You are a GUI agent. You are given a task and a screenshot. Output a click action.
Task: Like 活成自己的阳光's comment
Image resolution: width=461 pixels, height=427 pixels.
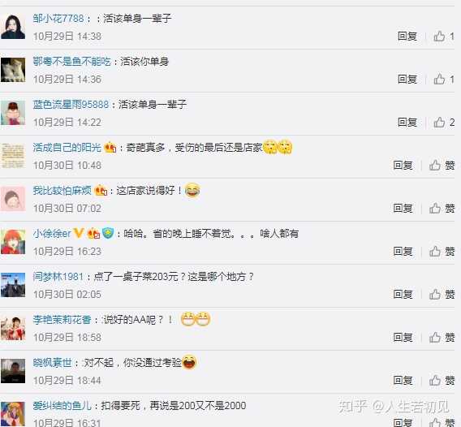tap(442, 166)
